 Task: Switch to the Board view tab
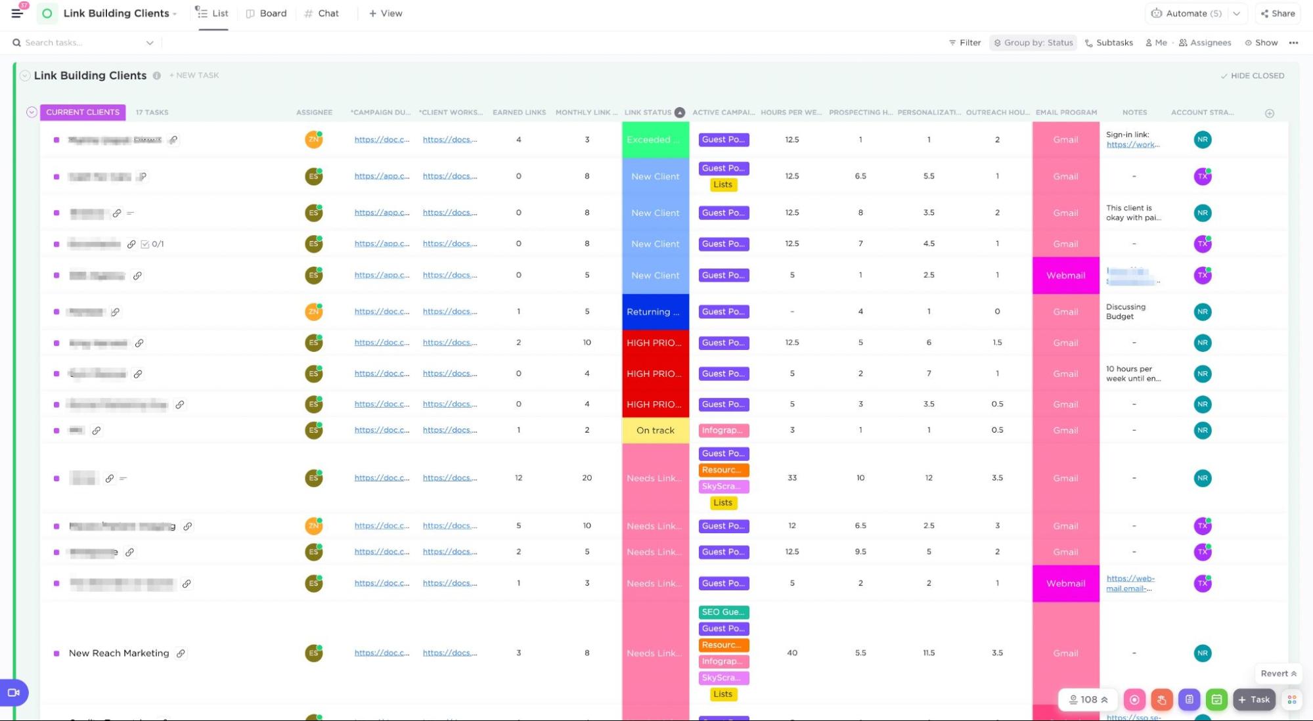pyautogui.click(x=266, y=13)
